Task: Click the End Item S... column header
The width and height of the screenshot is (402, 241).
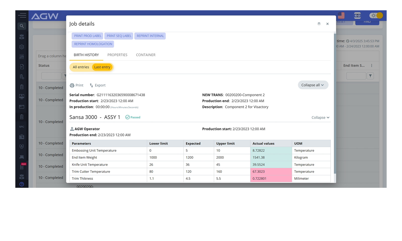Action: pyautogui.click(x=354, y=66)
